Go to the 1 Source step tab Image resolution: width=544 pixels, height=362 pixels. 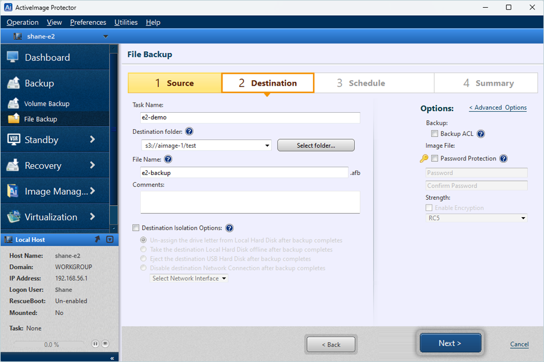[175, 83]
